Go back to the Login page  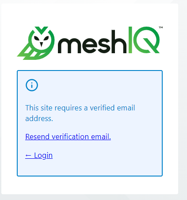(39, 156)
